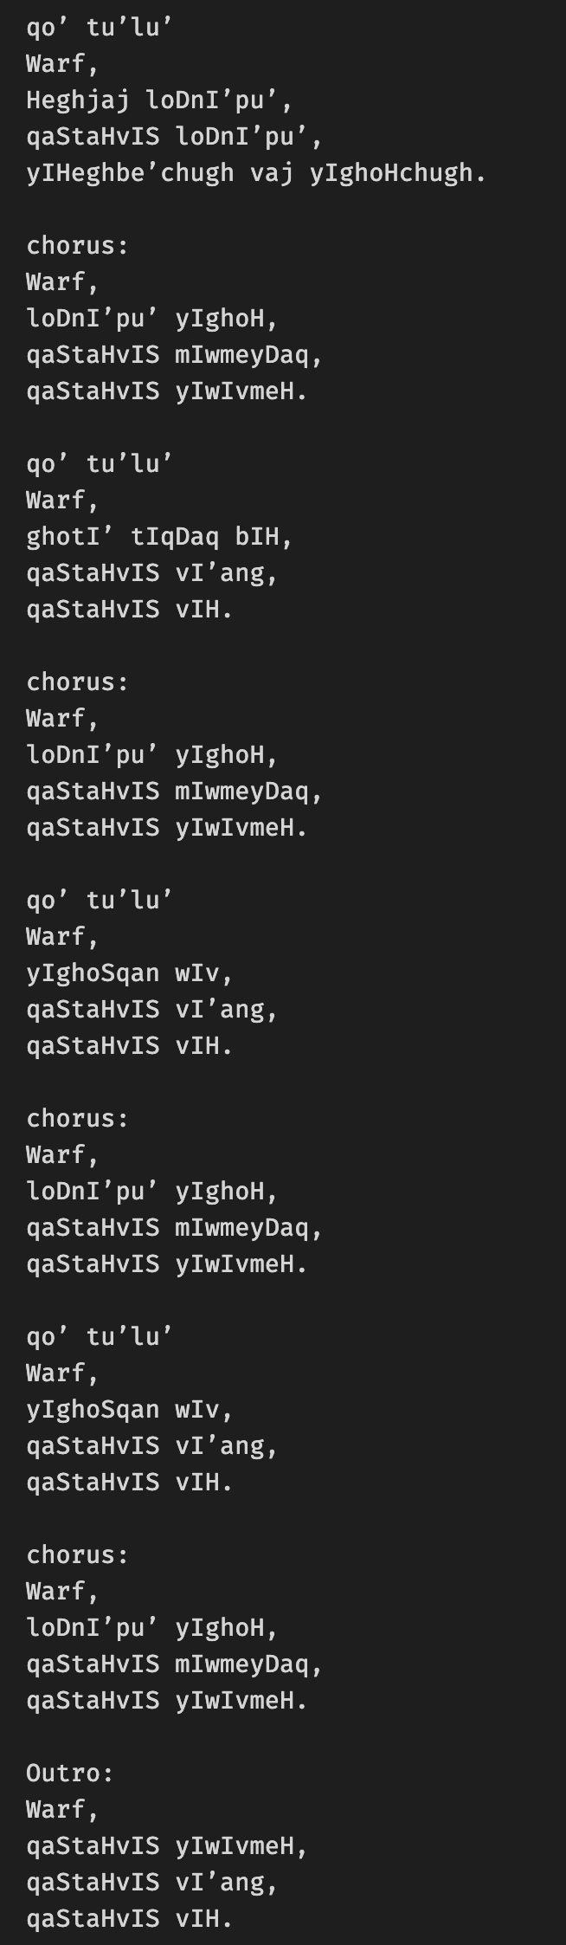Click the "Outro:" heading
566x1945 pixels.
(x=70, y=1774)
